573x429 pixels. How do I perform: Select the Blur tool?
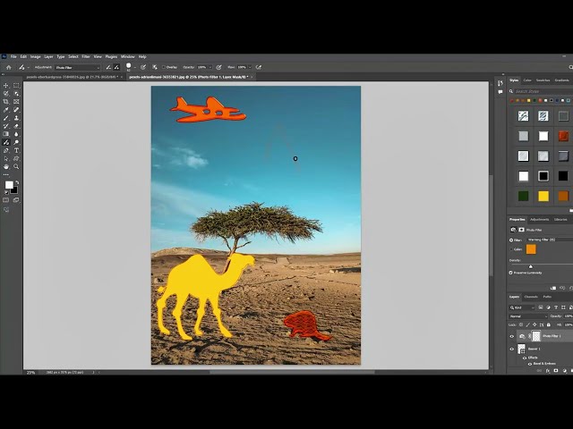(x=16, y=134)
